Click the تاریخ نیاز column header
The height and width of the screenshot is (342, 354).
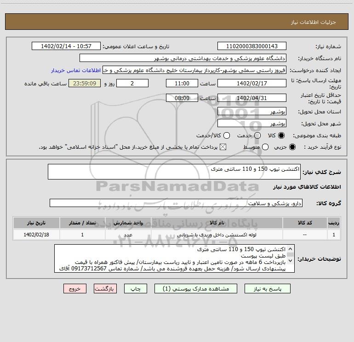point(36,223)
